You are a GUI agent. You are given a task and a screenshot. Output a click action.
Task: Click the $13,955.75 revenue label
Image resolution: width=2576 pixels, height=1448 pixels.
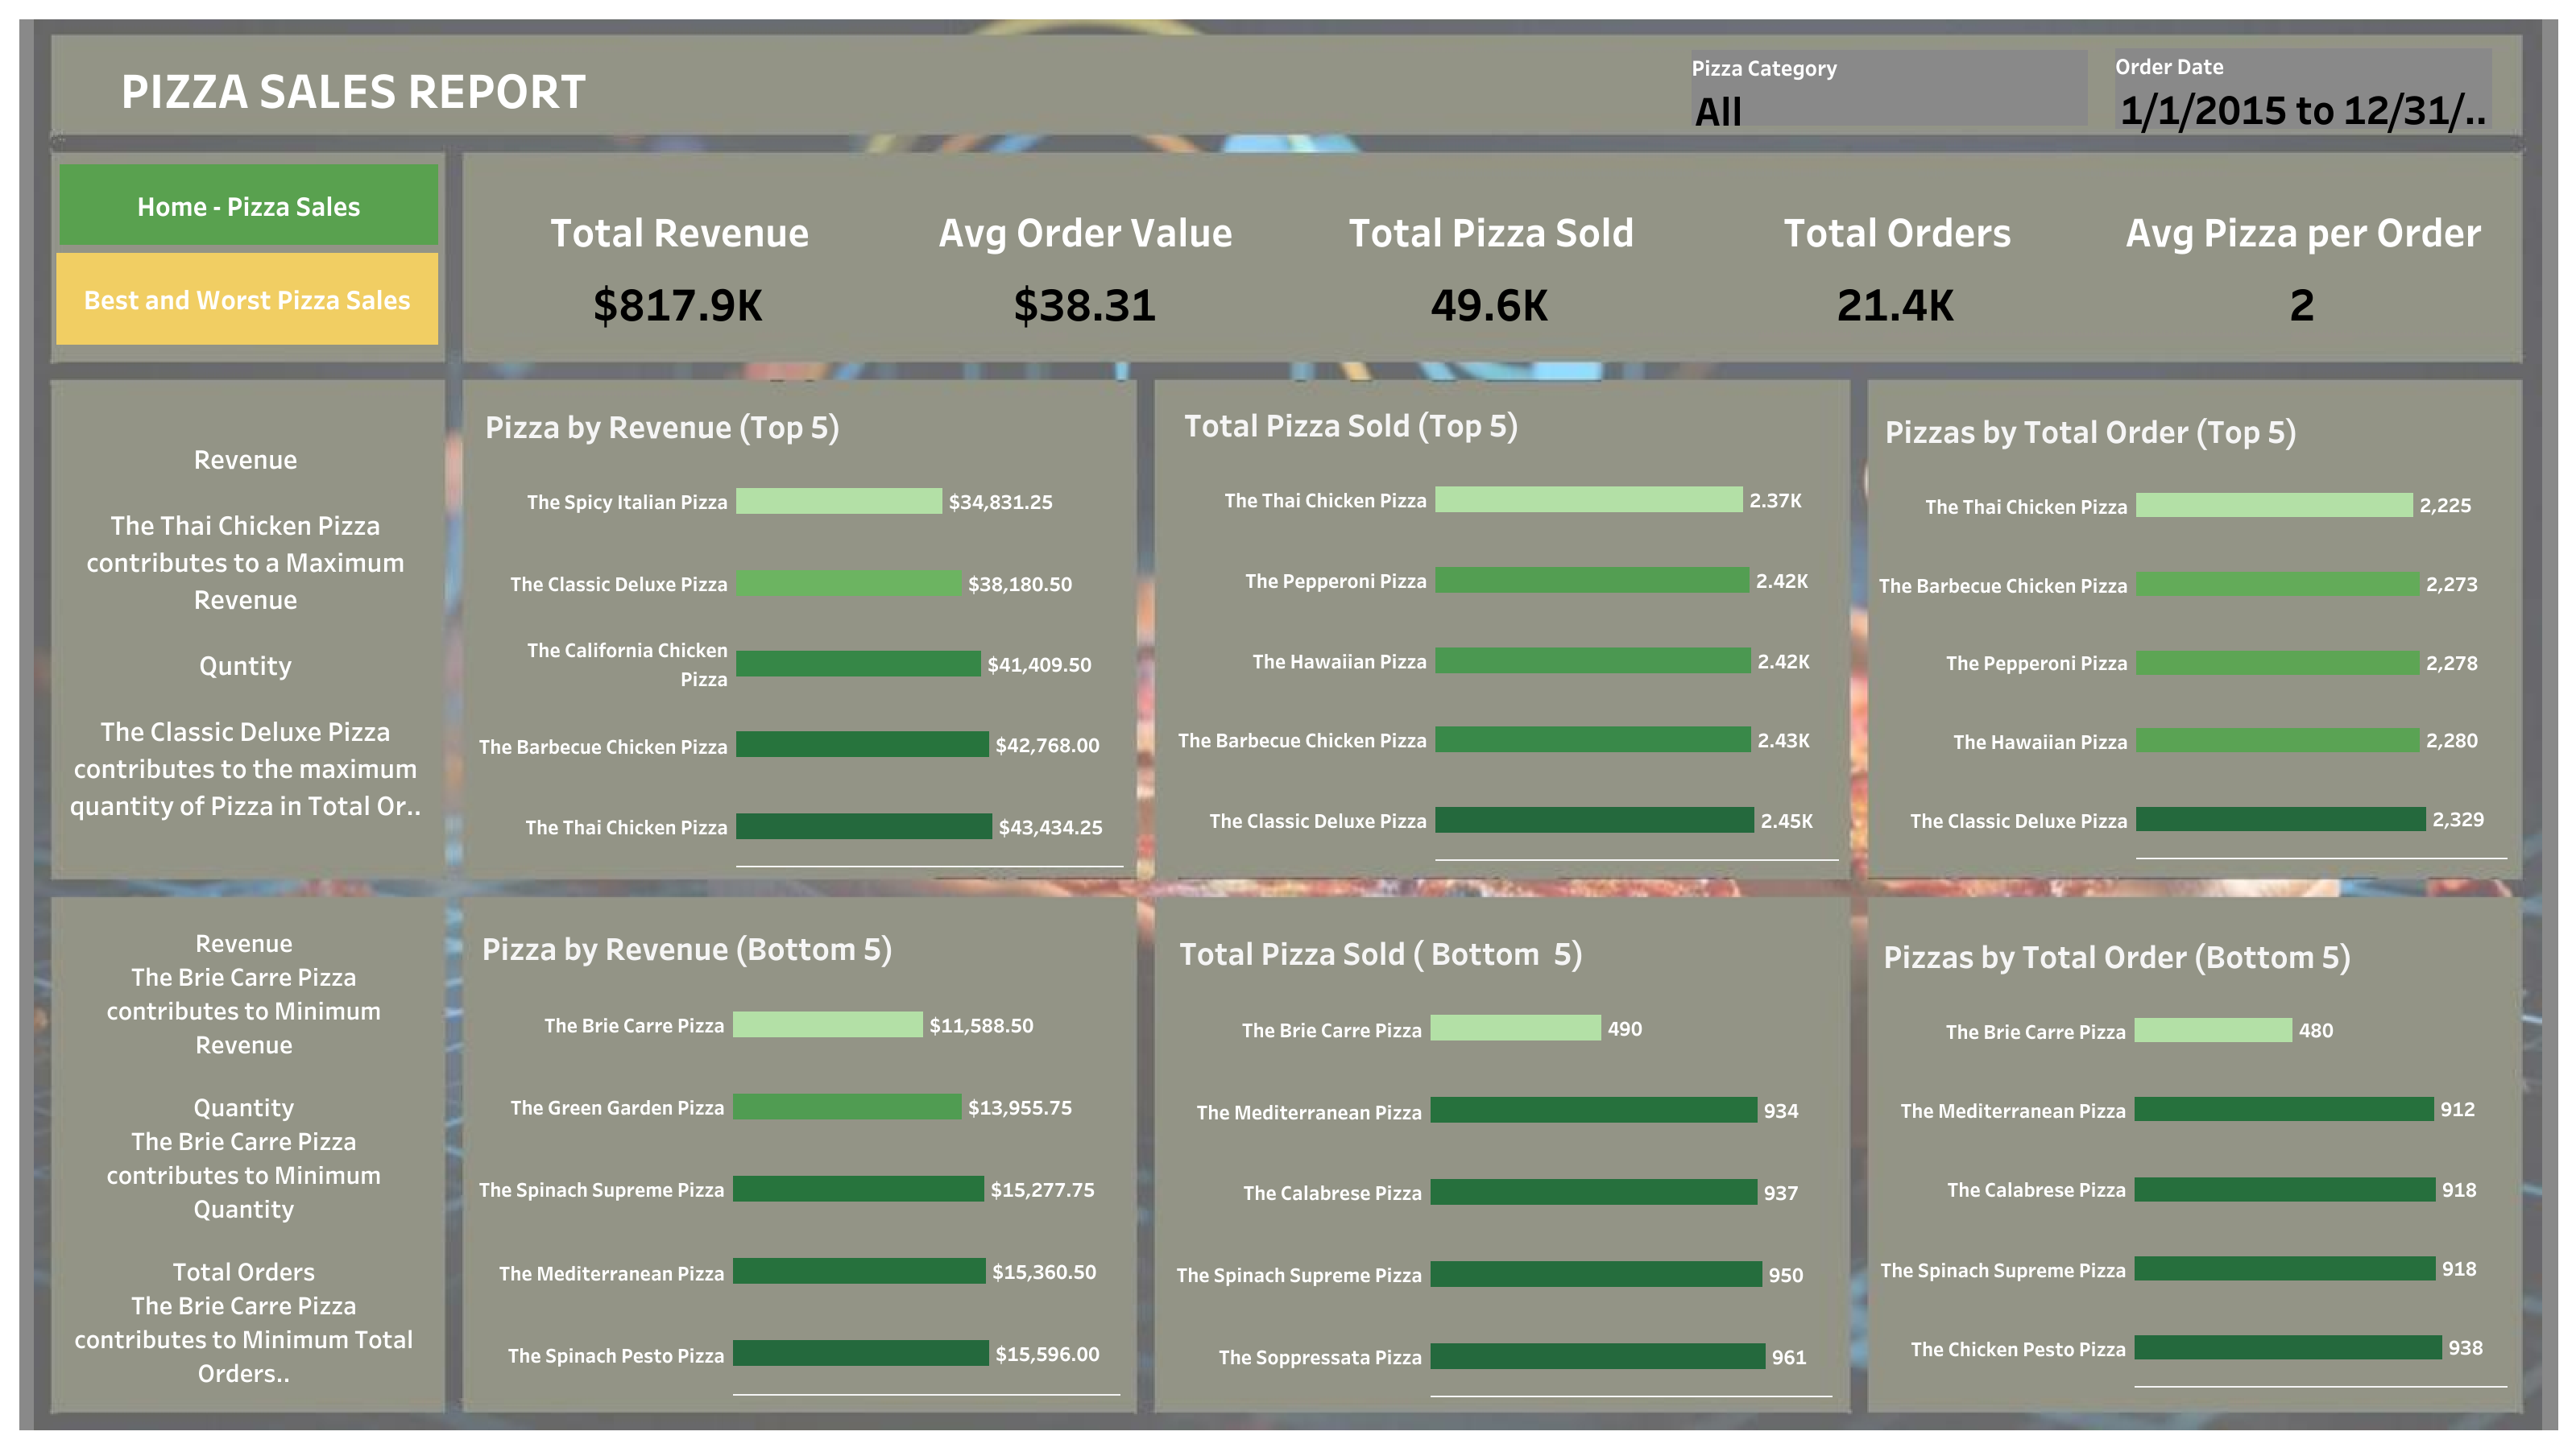[x=1020, y=1108]
